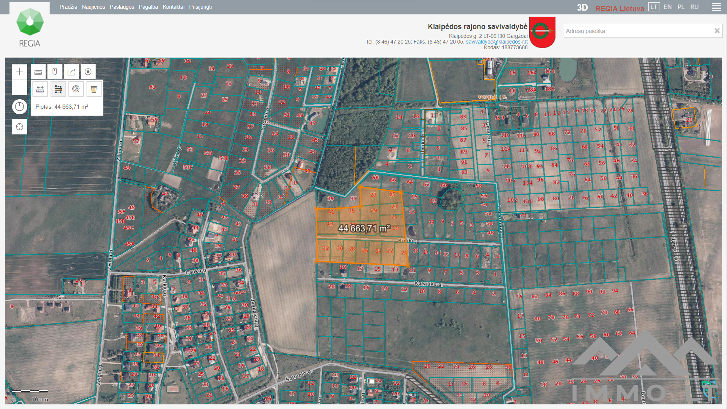The image size is (727, 409).
Task: Clear the address search field
Action: point(717,31)
